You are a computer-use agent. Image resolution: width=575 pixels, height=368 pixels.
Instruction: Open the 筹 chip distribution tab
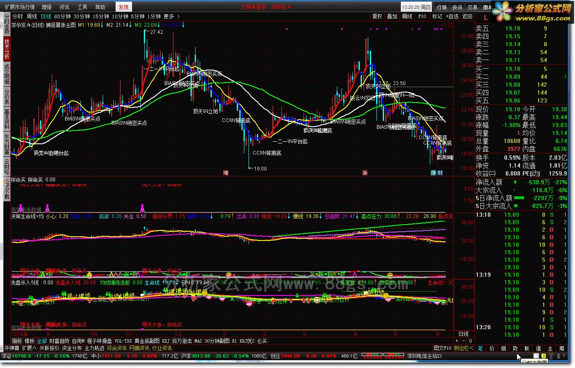click(562, 348)
